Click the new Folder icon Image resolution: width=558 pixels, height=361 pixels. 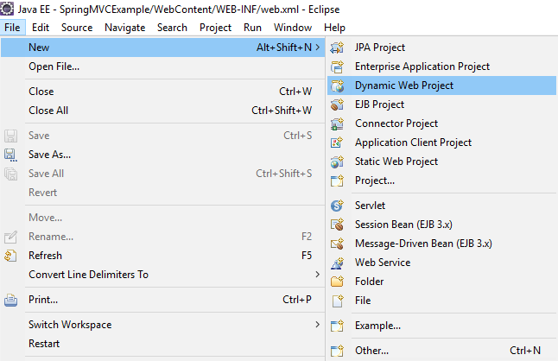(x=337, y=282)
